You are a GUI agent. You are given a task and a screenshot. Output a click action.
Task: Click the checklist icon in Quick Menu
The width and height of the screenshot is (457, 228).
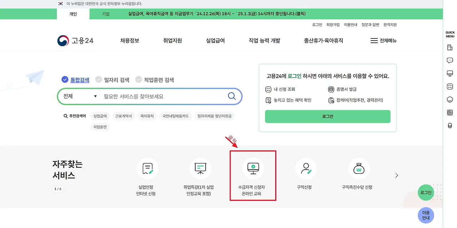450,87
